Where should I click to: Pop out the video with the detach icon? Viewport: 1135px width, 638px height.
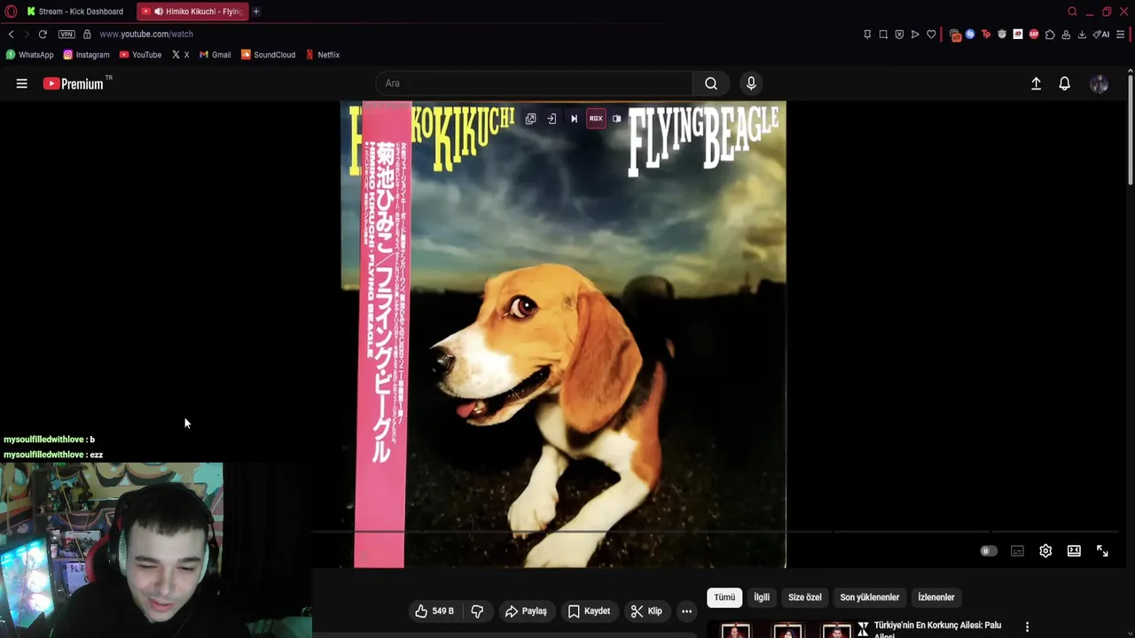pyautogui.click(x=530, y=119)
